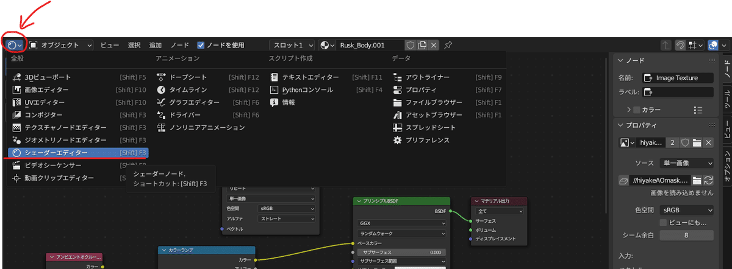Viewport: 732px width, 269px height.
Task: Open ビデオシーケンサー editor
Action: coord(78,165)
